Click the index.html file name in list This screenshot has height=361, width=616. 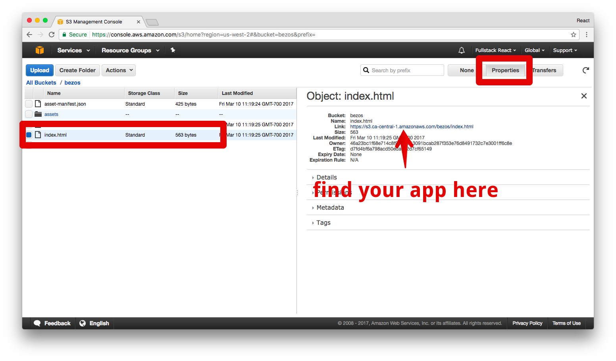pos(56,135)
